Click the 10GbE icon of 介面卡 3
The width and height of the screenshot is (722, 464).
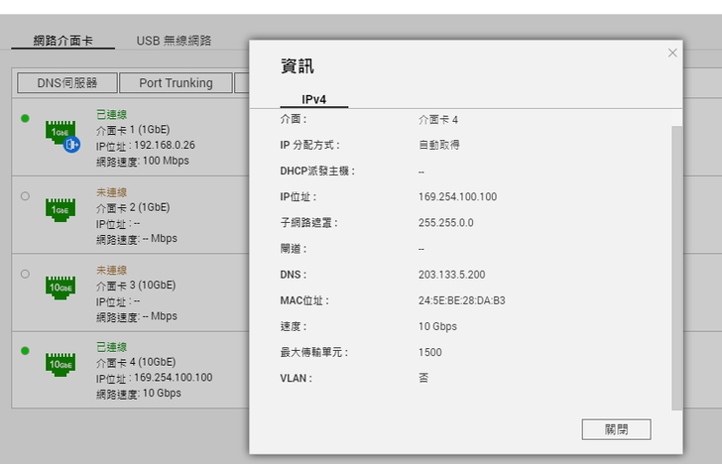tap(60, 288)
